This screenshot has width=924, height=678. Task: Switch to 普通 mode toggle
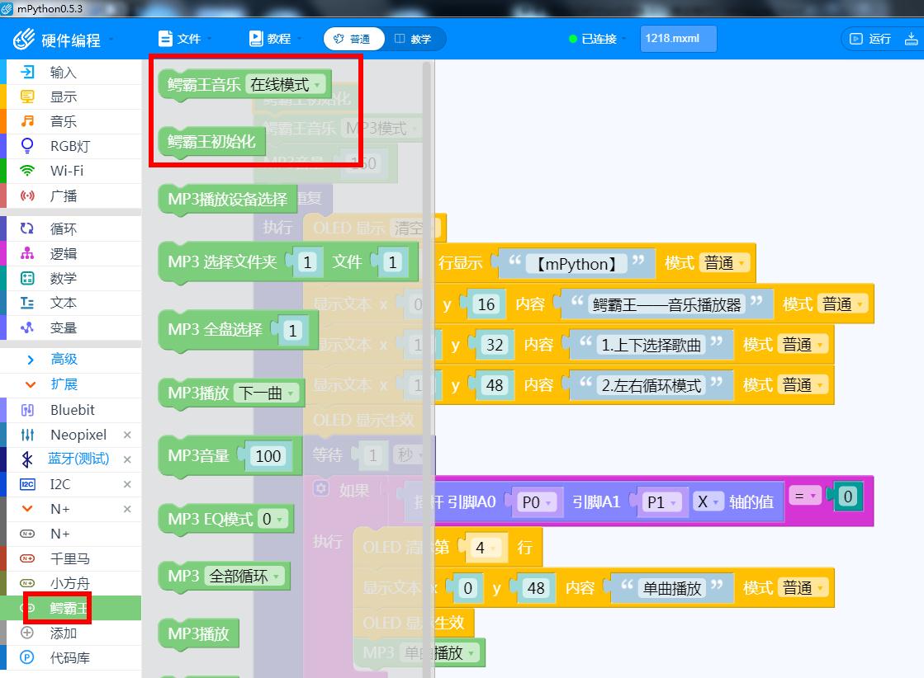(353, 39)
